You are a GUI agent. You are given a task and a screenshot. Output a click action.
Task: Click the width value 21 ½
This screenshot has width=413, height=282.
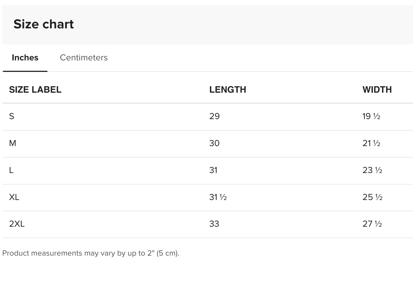(x=371, y=143)
